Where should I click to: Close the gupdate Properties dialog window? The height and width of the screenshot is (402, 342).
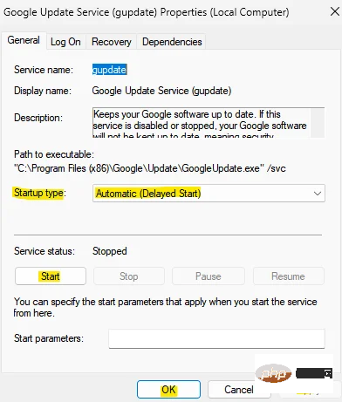[335, 12]
